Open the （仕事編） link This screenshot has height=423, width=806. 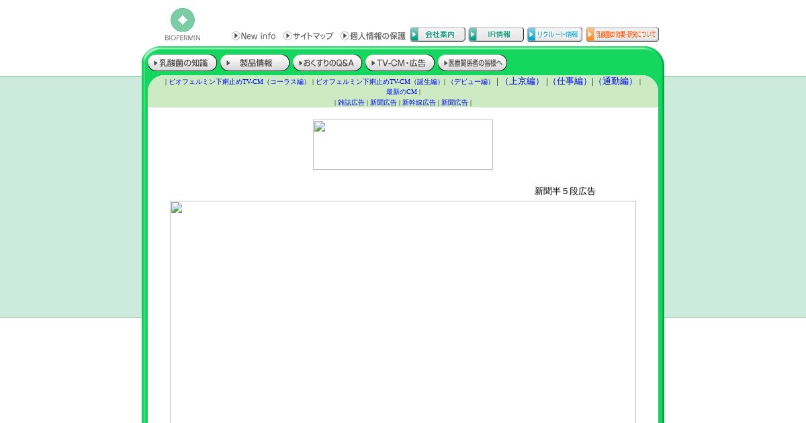click(570, 81)
